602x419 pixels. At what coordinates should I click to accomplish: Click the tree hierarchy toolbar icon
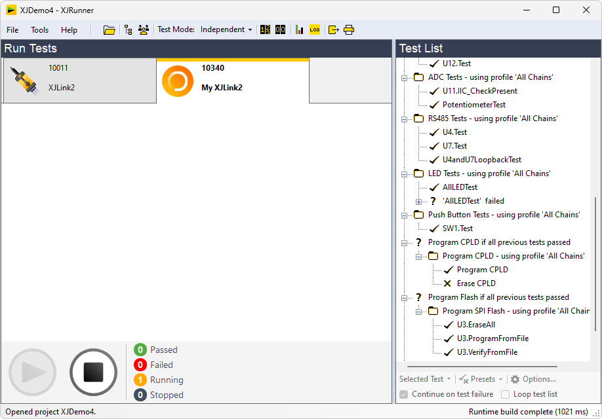tap(129, 29)
